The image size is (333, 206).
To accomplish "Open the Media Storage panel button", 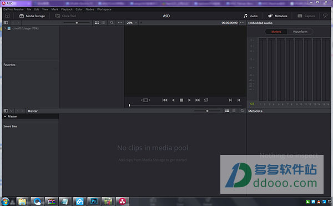I will [32, 16].
